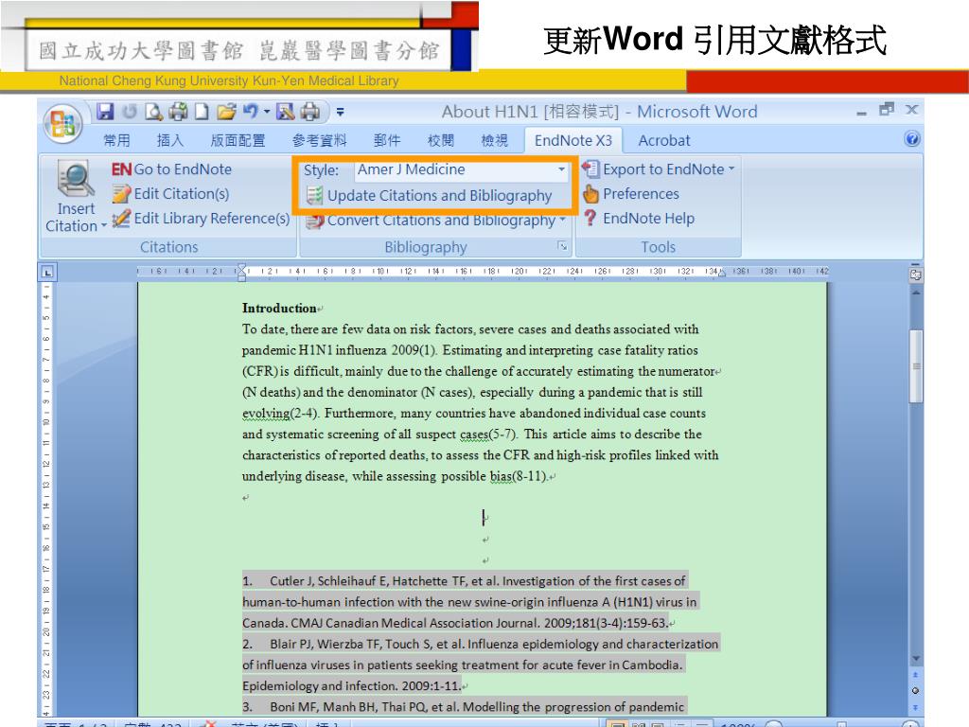Click the blue Word Help question icon
969x727 pixels.
click(x=911, y=138)
